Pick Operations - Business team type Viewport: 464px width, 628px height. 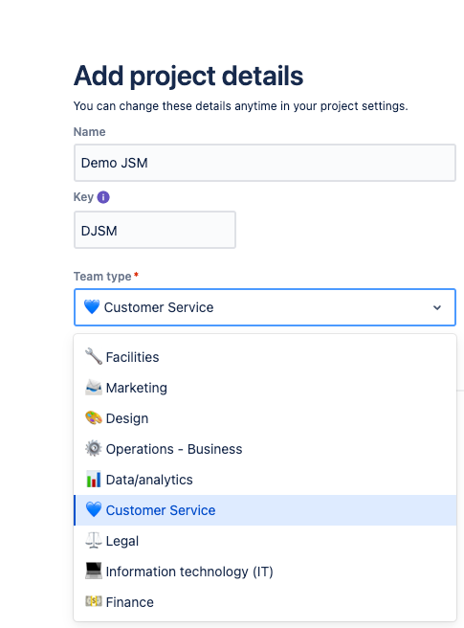(x=265, y=449)
